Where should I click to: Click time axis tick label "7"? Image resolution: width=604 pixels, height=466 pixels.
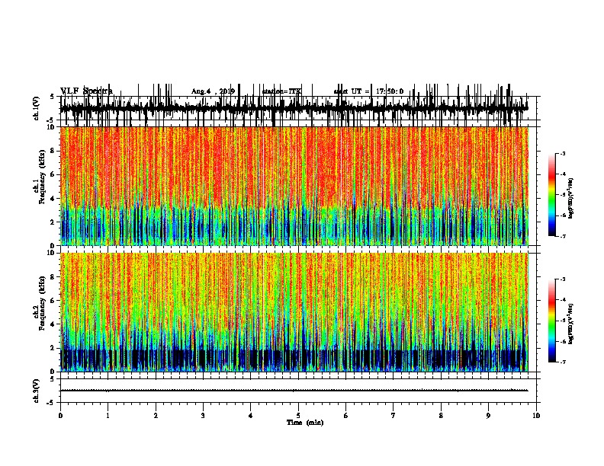coord(394,416)
